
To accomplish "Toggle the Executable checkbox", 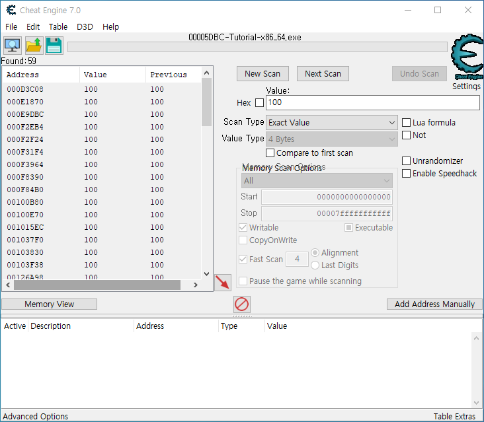I will tap(349, 228).
